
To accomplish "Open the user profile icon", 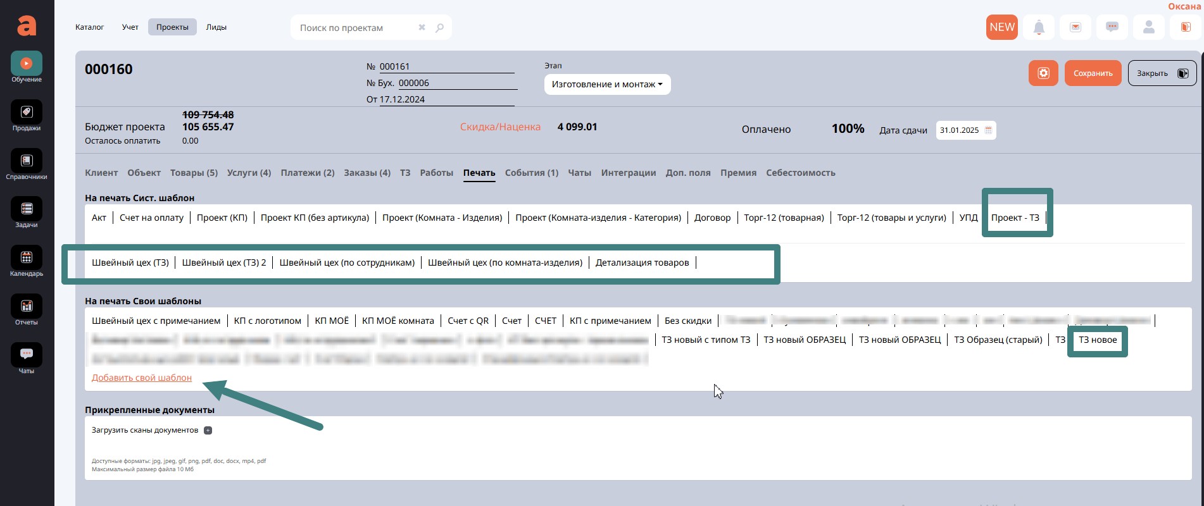I will pos(1148,27).
